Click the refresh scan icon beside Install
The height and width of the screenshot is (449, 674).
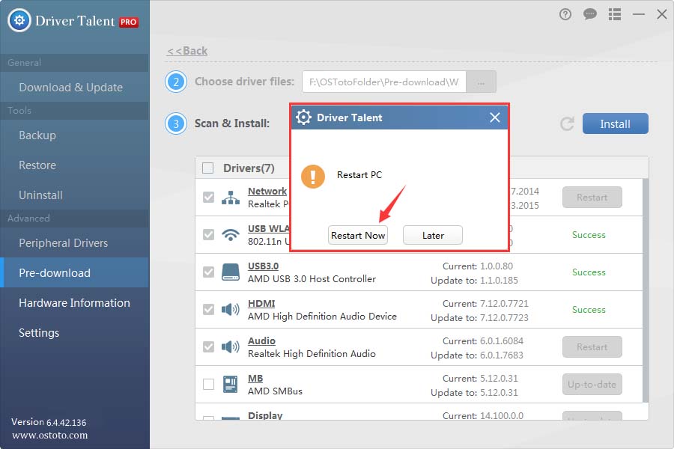coord(568,123)
